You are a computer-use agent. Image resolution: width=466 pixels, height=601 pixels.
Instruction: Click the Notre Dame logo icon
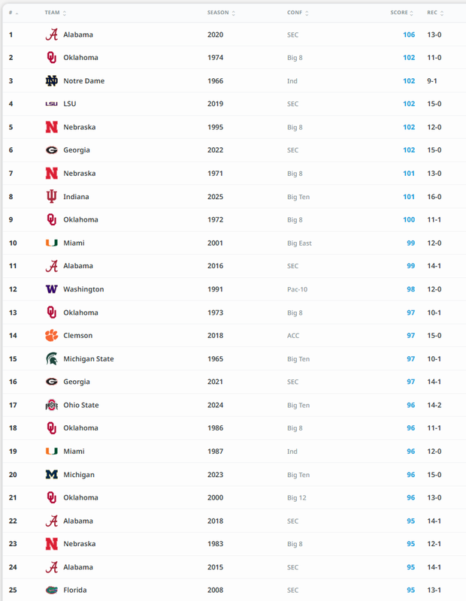51,81
